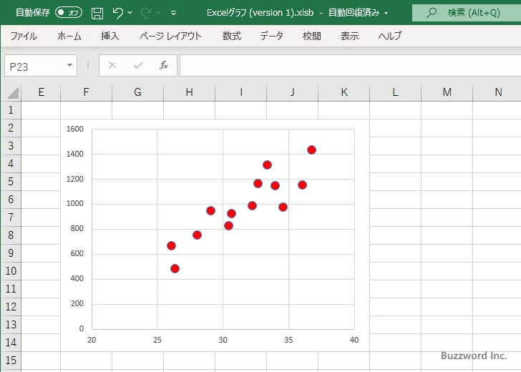
Task: Open Customize Quick Access Toolbar dropdown
Action: [x=174, y=13]
